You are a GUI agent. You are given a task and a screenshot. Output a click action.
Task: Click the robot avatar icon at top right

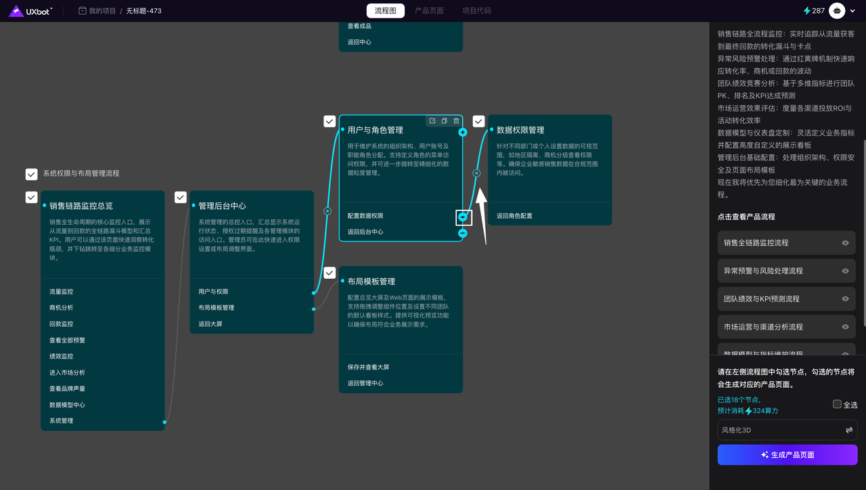838,11
